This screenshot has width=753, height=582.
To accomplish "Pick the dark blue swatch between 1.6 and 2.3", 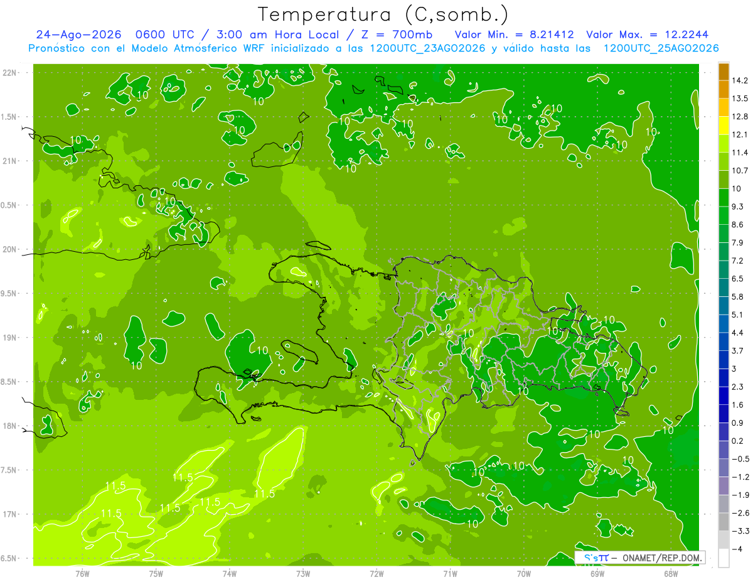I will tap(724, 396).
